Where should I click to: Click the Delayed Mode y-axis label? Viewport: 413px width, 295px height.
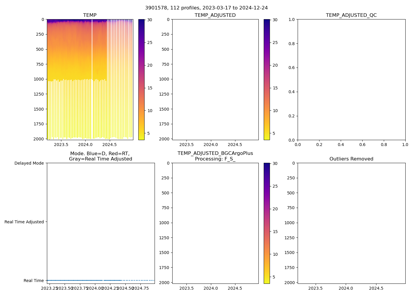[29, 163]
